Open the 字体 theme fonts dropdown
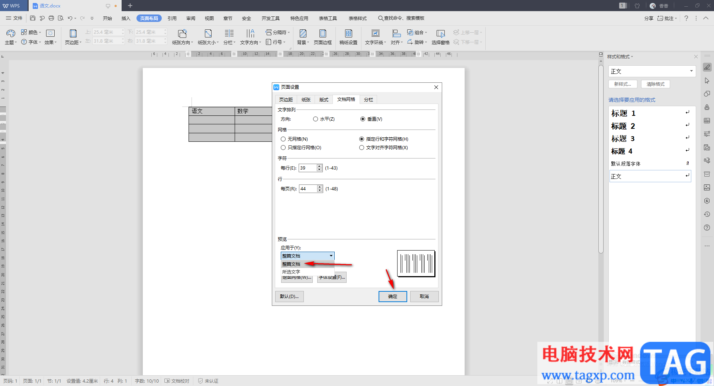Screen dimensions: 714x386 [31, 42]
